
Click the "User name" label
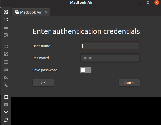point(41,46)
